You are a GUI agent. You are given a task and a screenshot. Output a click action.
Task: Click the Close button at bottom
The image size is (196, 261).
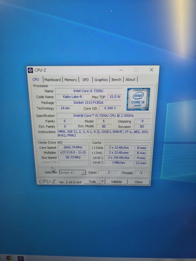pos(139,182)
